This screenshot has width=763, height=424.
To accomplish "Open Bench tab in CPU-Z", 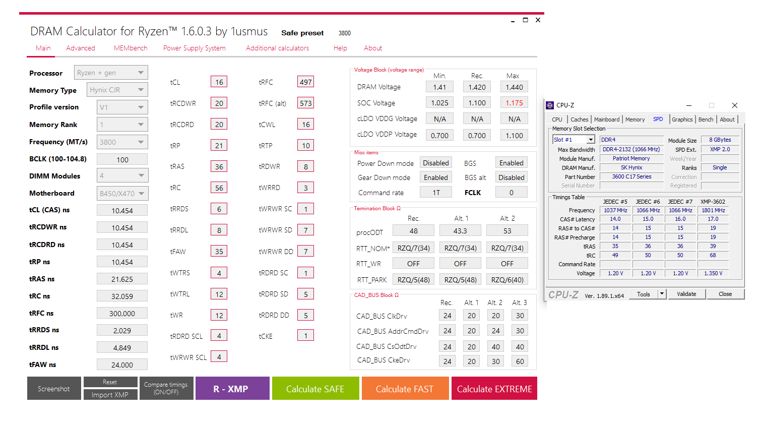I will coord(706,119).
